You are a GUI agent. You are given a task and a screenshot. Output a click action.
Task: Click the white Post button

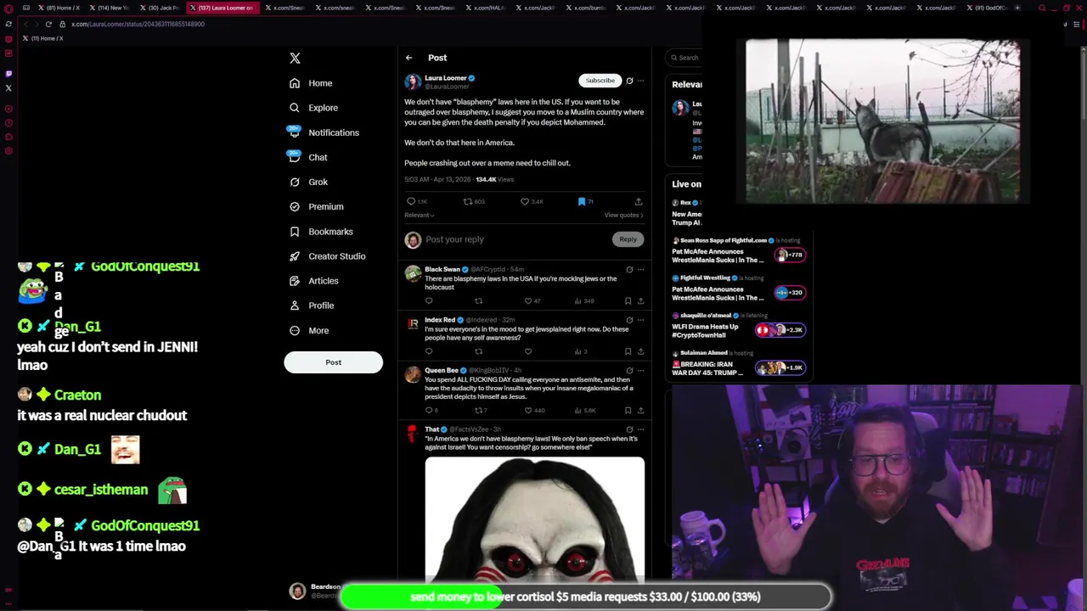pos(333,362)
